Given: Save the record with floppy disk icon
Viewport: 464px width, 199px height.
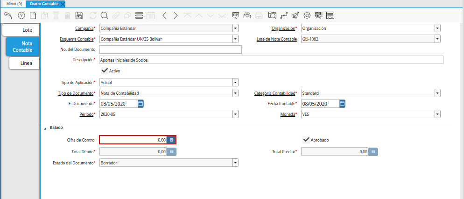Looking at the screenshot, I should pos(79,15).
